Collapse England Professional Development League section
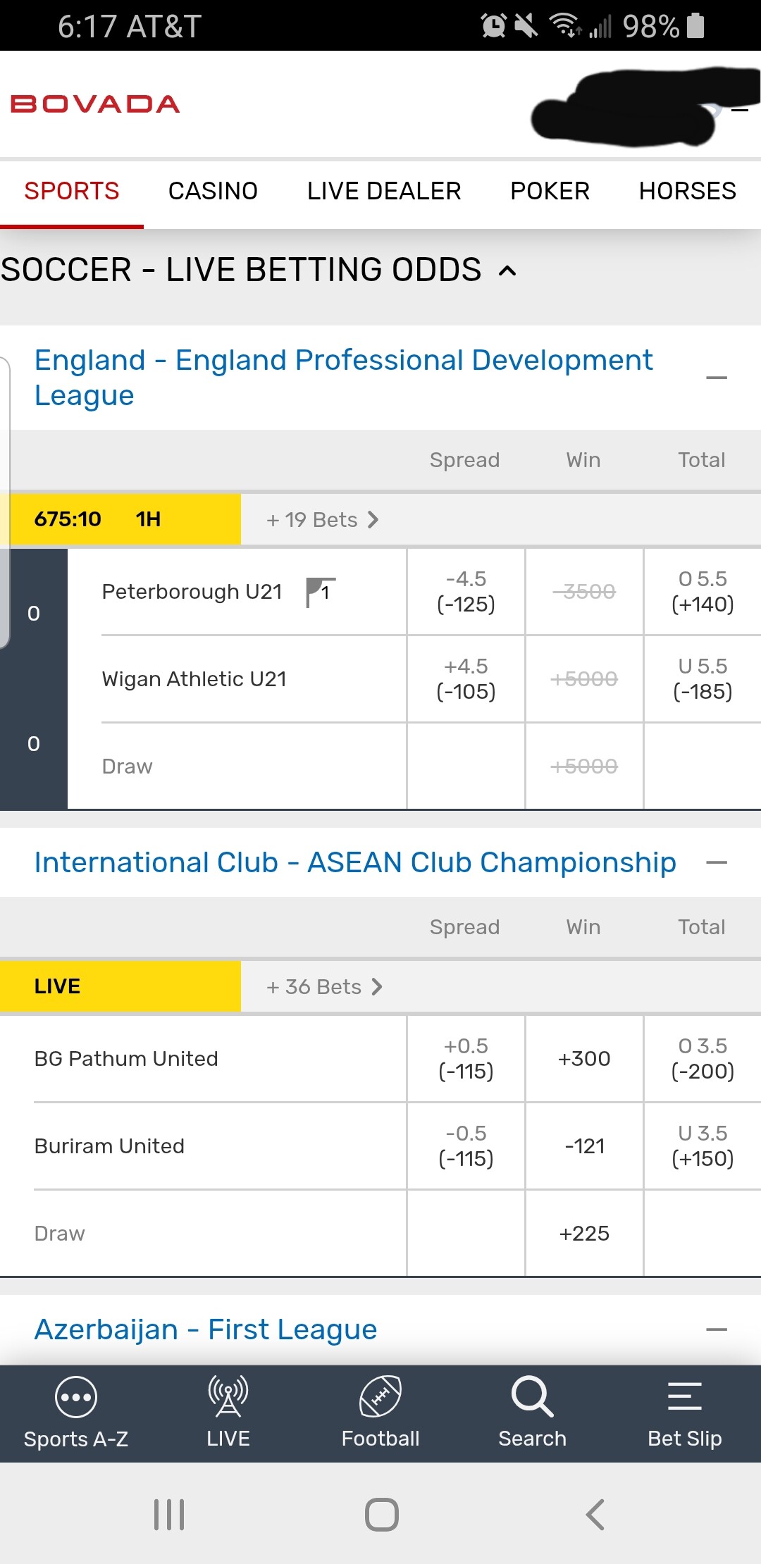This screenshot has height=1564, width=761. click(x=716, y=378)
